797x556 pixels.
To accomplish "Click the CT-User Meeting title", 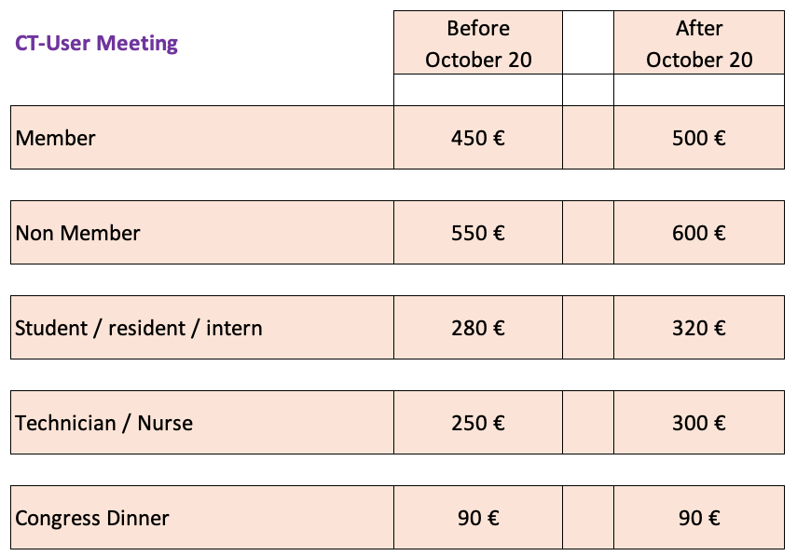I will tap(96, 43).
